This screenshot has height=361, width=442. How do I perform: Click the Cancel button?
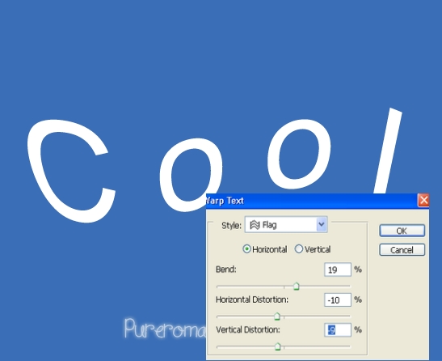pyautogui.click(x=402, y=250)
